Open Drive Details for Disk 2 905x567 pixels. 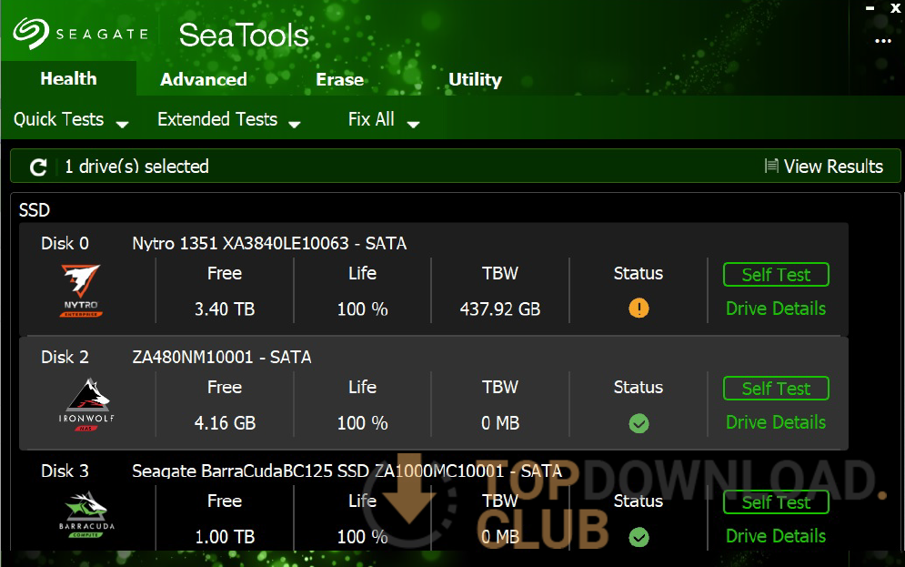coord(776,422)
